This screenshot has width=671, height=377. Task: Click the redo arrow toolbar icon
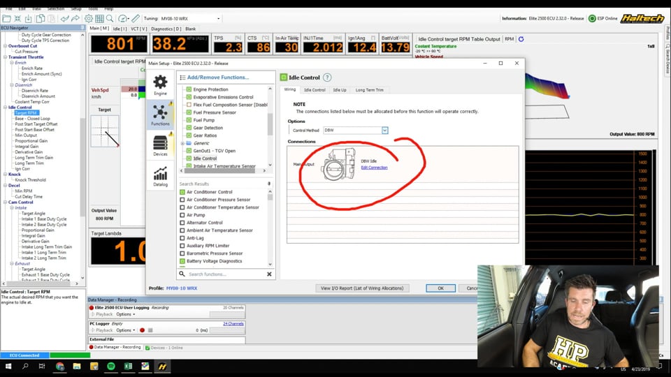coord(75,18)
